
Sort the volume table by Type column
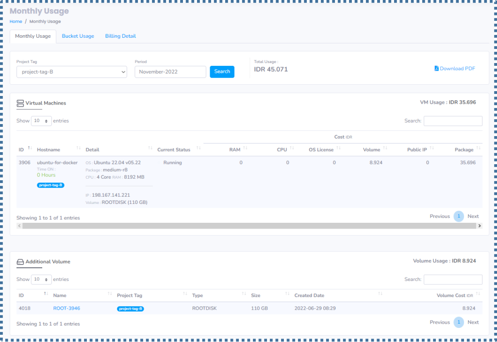(x=243, y=295)
